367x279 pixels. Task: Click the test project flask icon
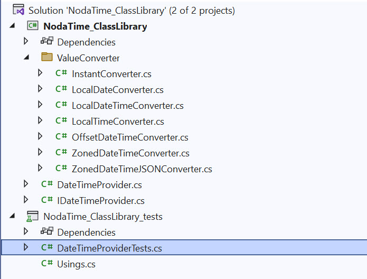[33, 216]
